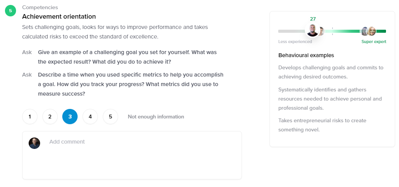This screenshot has width=399, height=187.
Task: Give the top score of 5
Action: (110, 117)
